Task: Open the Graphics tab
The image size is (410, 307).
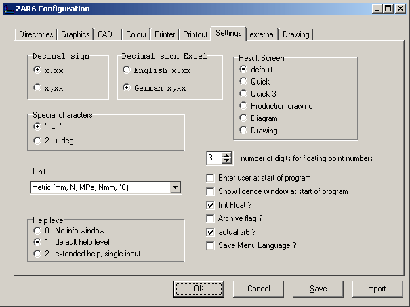Action: pyautogui.click(x=75, y=34)
